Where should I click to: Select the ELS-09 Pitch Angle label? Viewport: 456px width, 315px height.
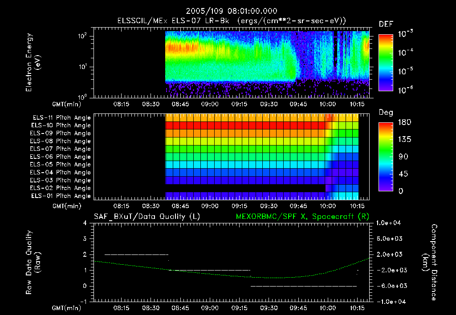(60, 133)
